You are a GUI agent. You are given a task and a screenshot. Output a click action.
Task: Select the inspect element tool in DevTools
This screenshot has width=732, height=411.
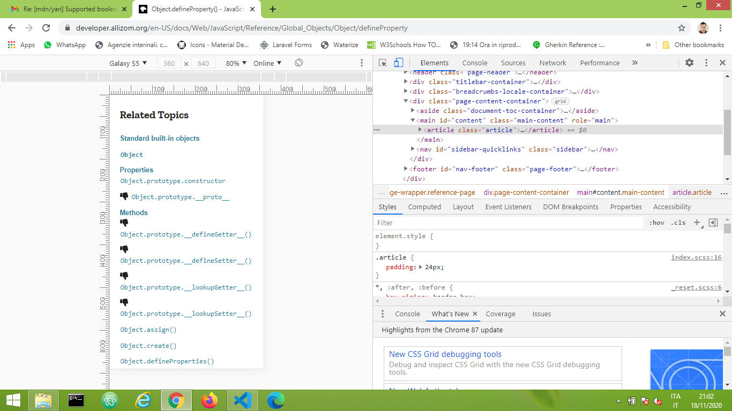[383, 63]
